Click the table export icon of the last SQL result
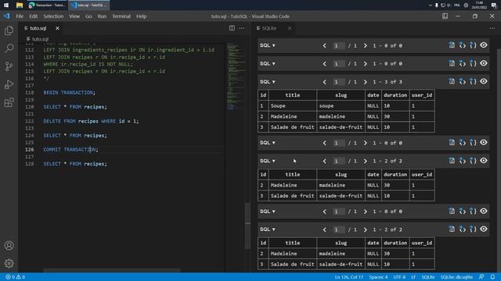 point(452,229)
